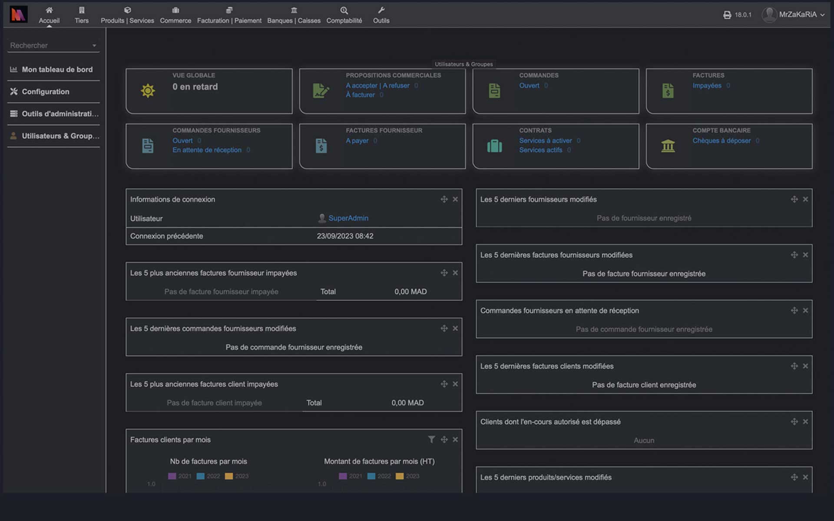Close the Les 5 derniers fournisseurs modifiés box

click(805, 199)
